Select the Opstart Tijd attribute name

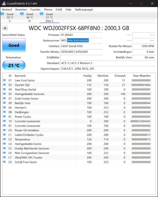(x=22, y=85)
